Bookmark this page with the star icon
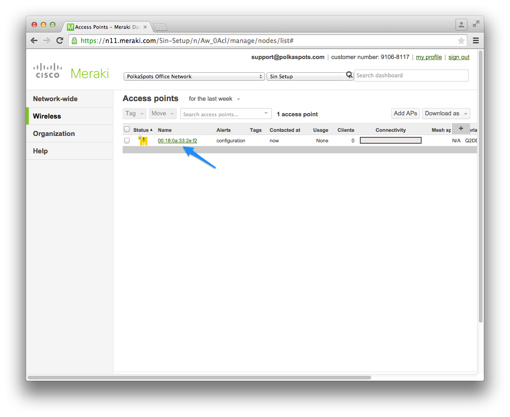This screenshot has height=417, width=510. pos(461,41)
